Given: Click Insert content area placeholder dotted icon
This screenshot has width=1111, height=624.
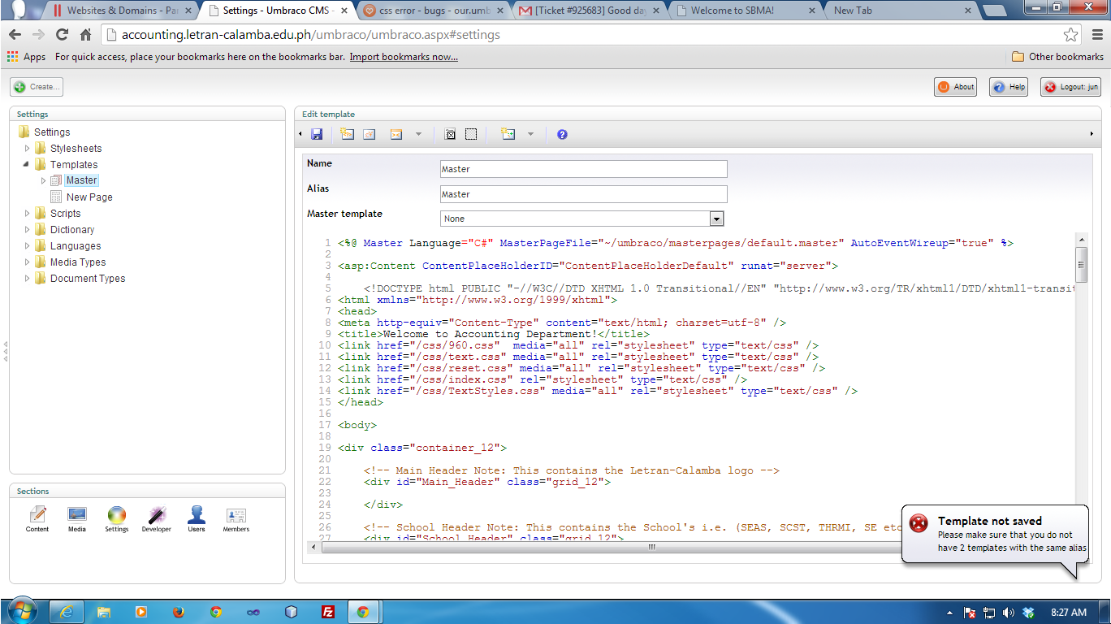Looking at the screenshot, I should [x=471, y=134].
